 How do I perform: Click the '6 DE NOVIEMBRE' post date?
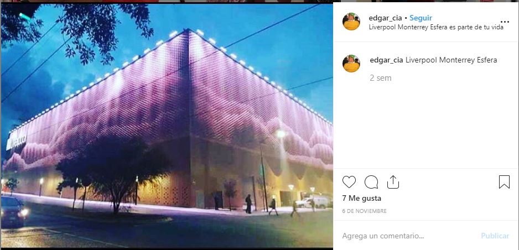pyautogui.click(x=364, y=211)
